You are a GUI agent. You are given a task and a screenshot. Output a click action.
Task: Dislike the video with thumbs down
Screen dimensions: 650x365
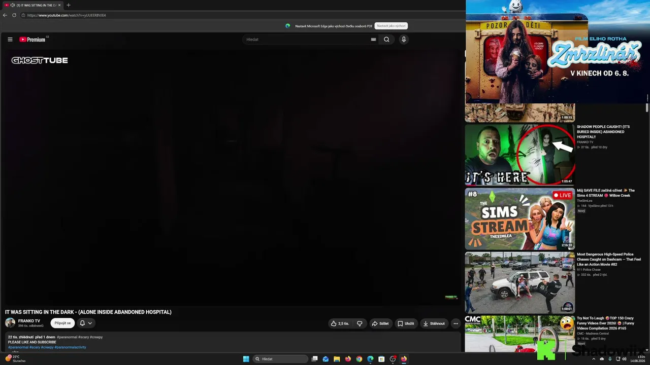pos(360,323)
